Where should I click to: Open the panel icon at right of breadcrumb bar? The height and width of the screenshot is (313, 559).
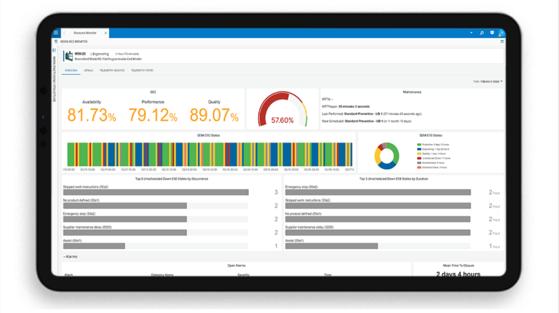(501, 41)
